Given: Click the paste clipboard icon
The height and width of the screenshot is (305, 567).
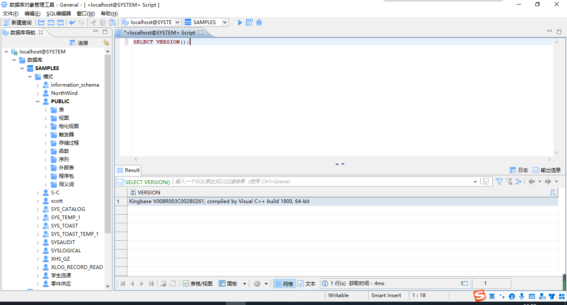Looking at the screenshot, I should point(112,22).
